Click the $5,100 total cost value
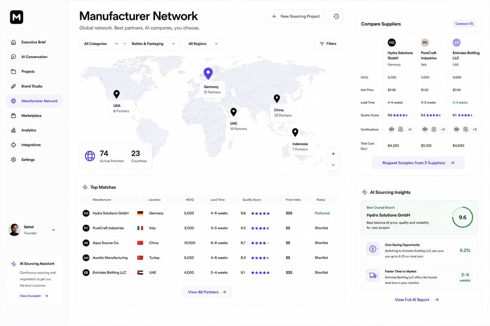The image size is (490, 326). click(426, 146)
